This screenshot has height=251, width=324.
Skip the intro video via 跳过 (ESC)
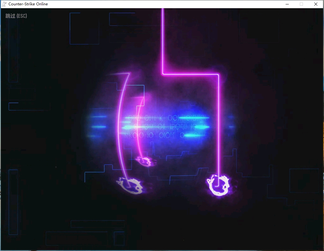[x=16, y=16]
